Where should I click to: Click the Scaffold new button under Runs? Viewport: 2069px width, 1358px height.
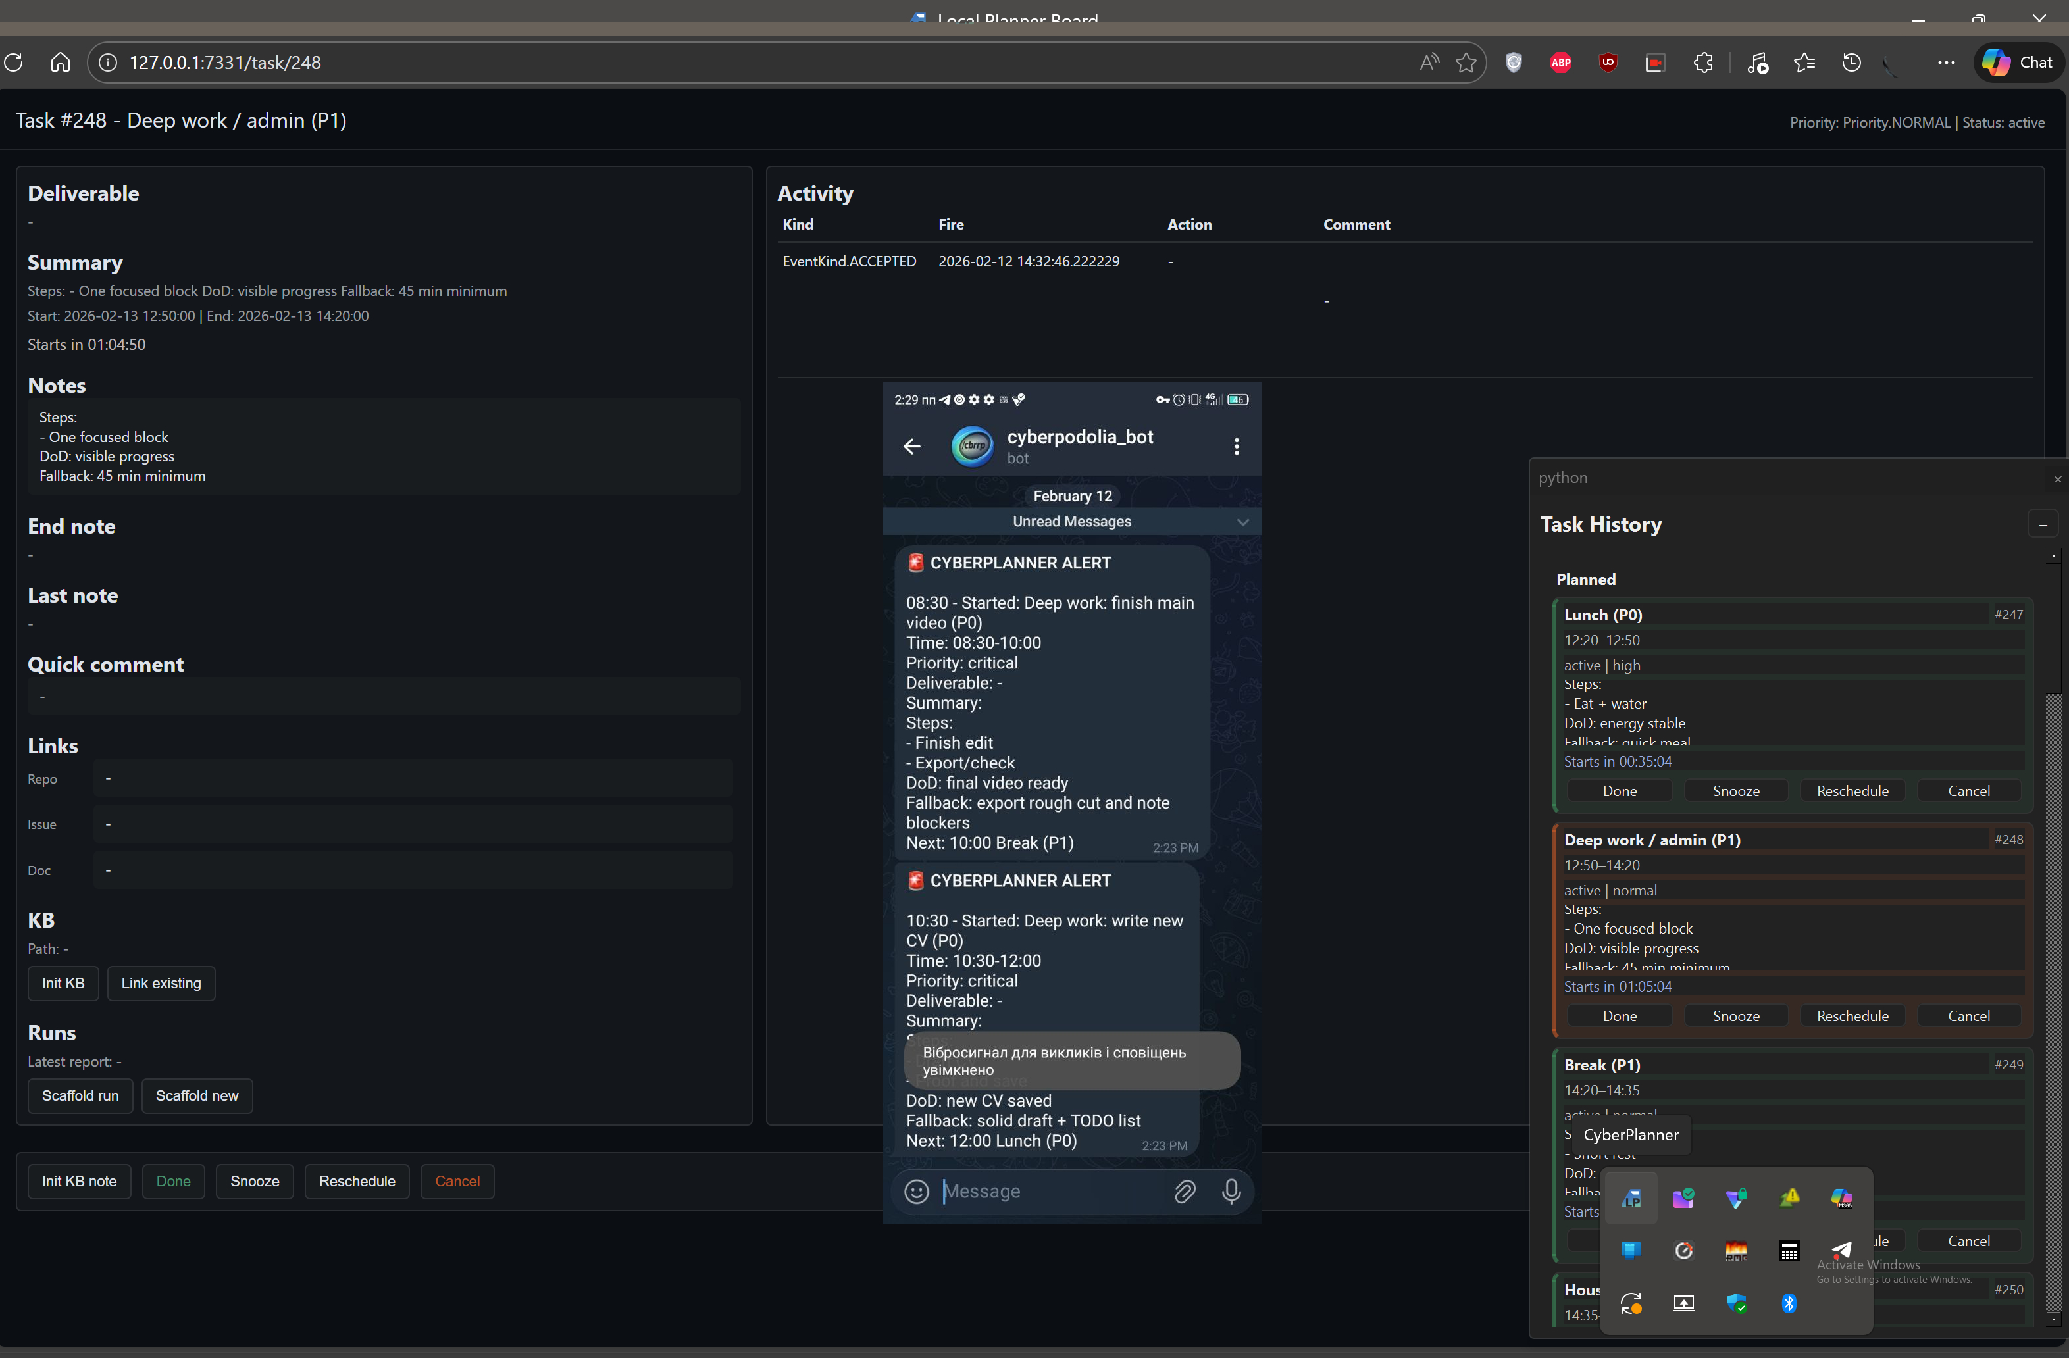(x=197, y=1095)
